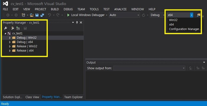
Task: Open the TEAM menu
Action: (81, 9)
